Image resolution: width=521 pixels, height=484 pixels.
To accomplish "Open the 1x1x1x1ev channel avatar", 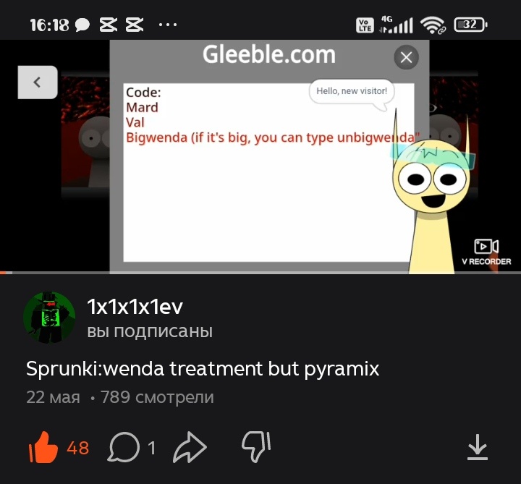I will tap(49, 318).
